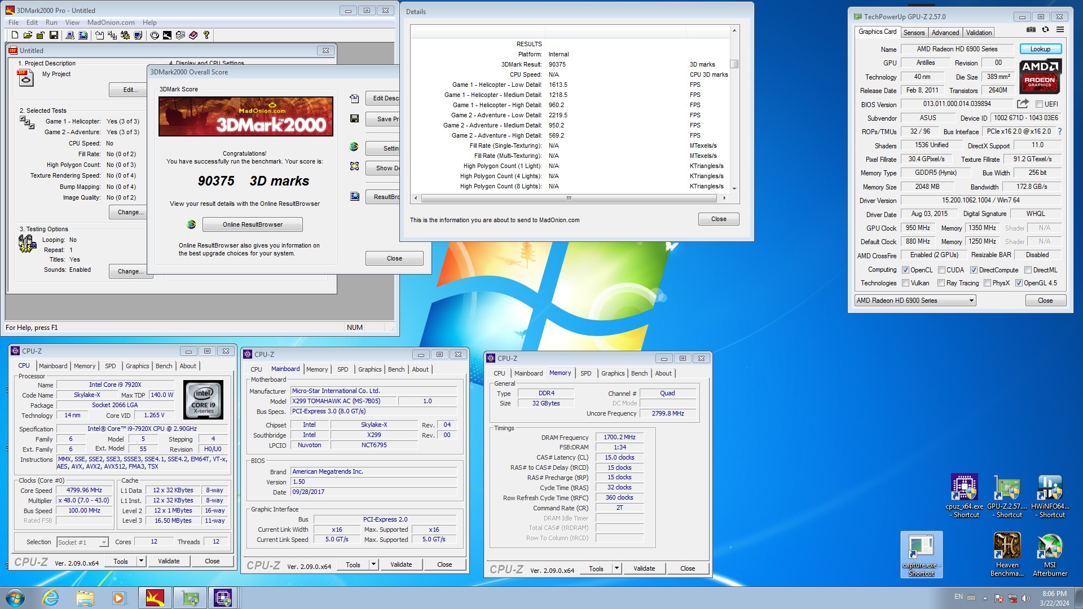Click the 3DMark2000 banner image
Screen dimensions: 1083x609
click(246, 117)
